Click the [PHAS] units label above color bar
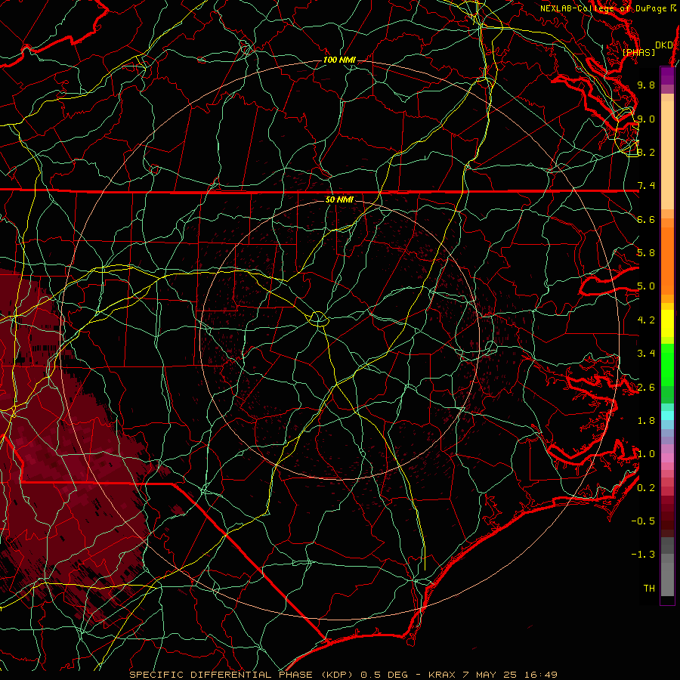This screenshot has height=680, width=680. click(638, 52)
